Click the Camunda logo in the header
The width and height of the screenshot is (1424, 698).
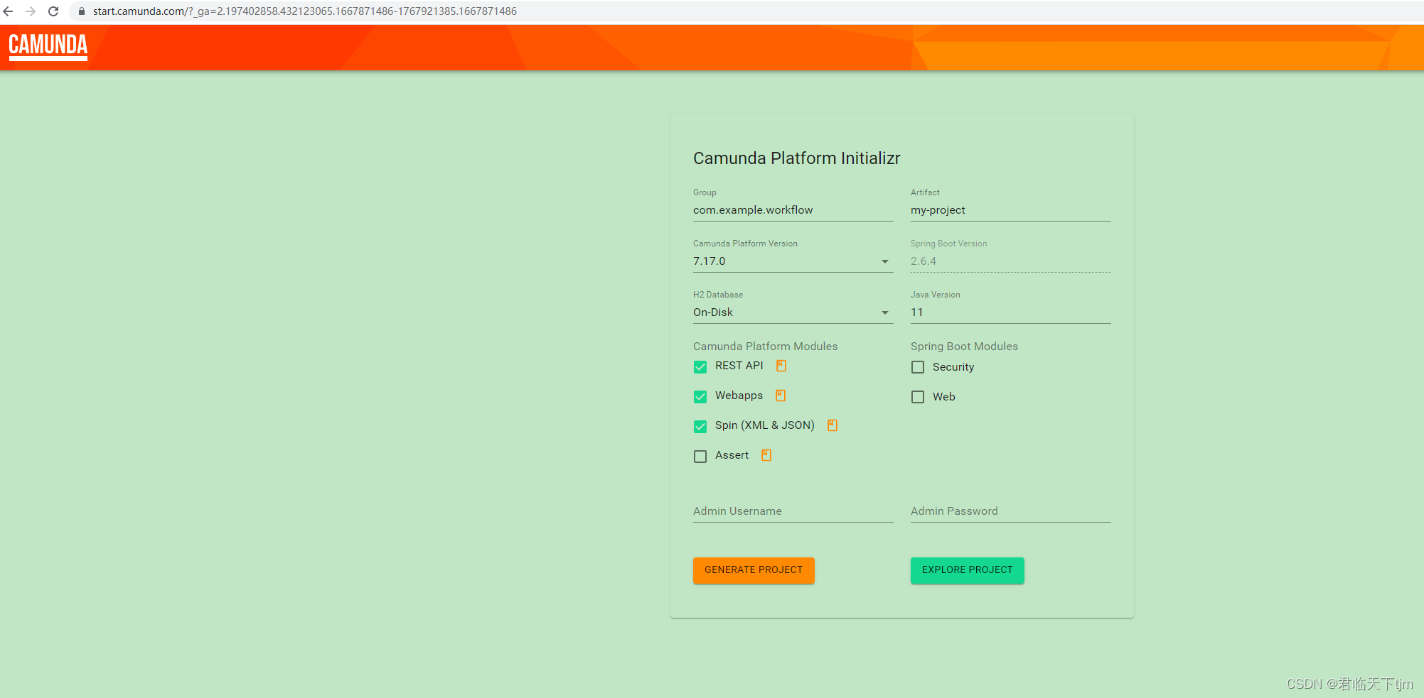click(x=48, y=47)
